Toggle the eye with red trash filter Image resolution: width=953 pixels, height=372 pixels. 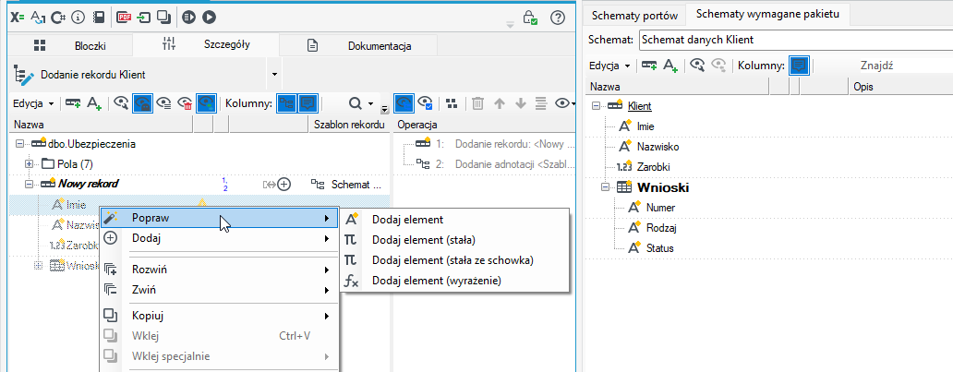point(185,103)
